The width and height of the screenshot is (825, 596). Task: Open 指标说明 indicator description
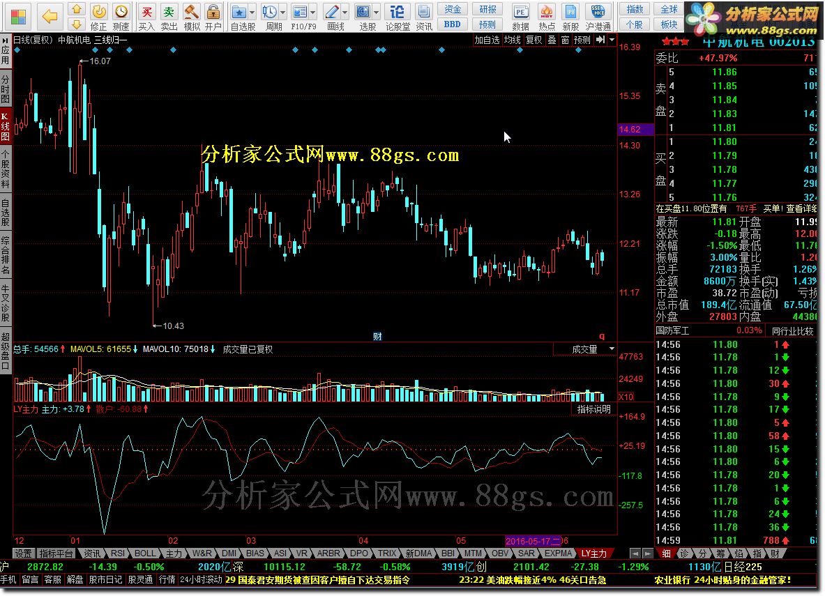(x=593, y=409)
